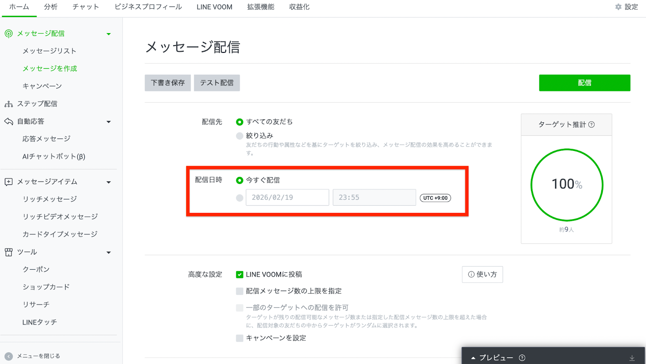The image size is (646, 364).
Task: Click the step delivery tree icon
Action: [x=8, y=104]
